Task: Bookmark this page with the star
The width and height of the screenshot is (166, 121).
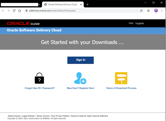Action: pos(141,11)
